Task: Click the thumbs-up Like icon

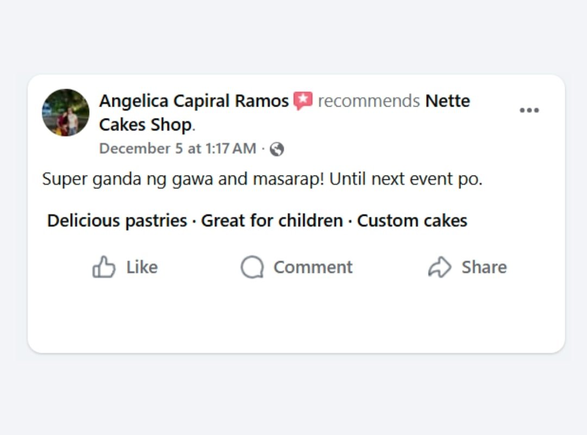Action: (x=104, y=267)
